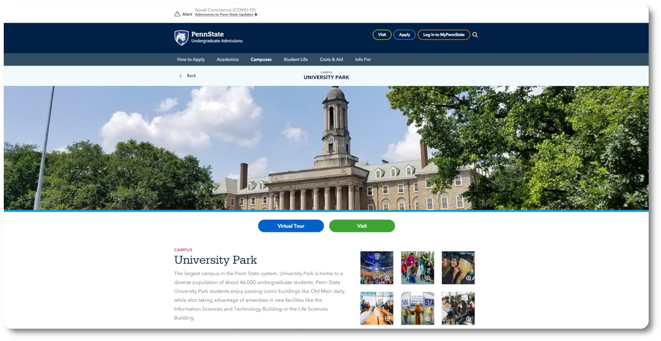Open the Student Life menu
This screenshot has height=341, width=661.
pos(296,60)
